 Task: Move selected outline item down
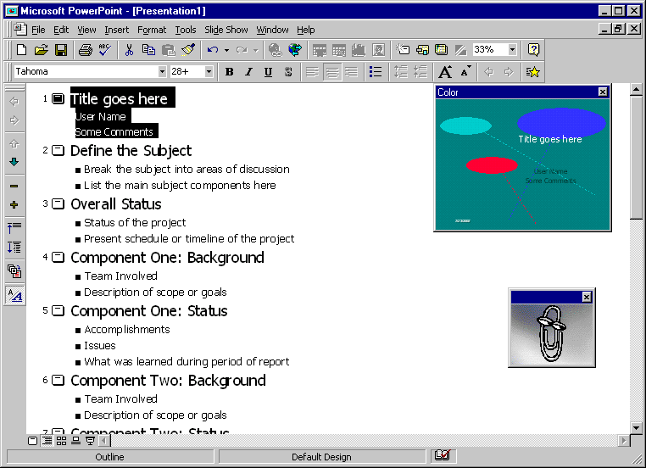[14, 162]
